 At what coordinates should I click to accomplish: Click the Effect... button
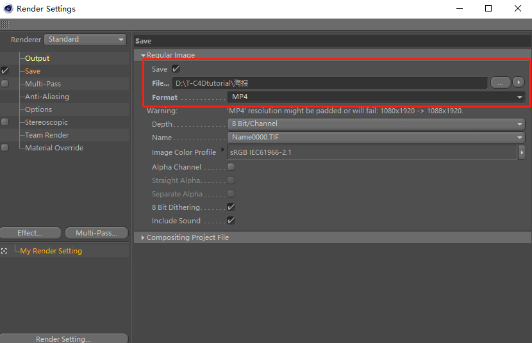(x=30, y=233)
